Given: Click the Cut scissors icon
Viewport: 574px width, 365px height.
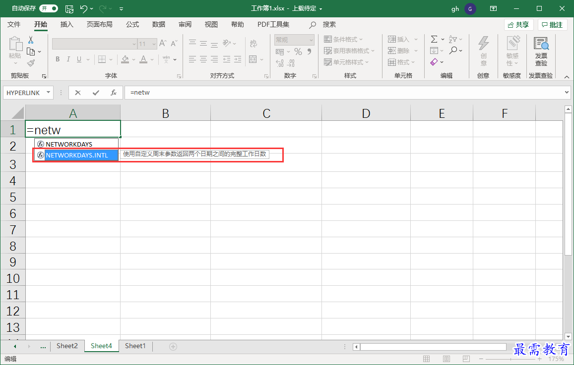Looking at the screenshot, I should pyautogui.click(x=31, y=40).
